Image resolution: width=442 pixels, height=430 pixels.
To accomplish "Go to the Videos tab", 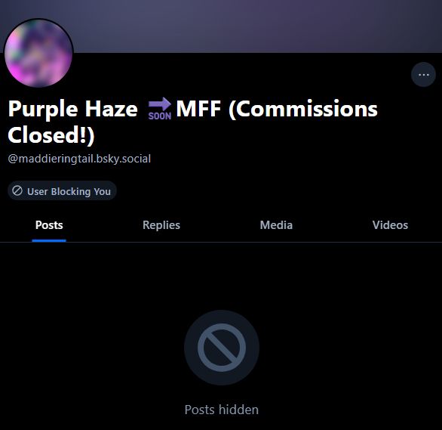I will (x=390, y=225).
